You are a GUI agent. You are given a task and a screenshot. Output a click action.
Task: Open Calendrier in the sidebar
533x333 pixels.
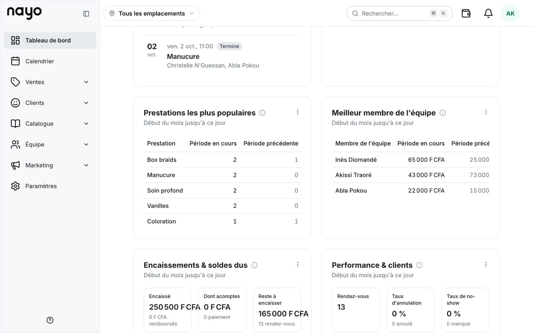[50, 61]
